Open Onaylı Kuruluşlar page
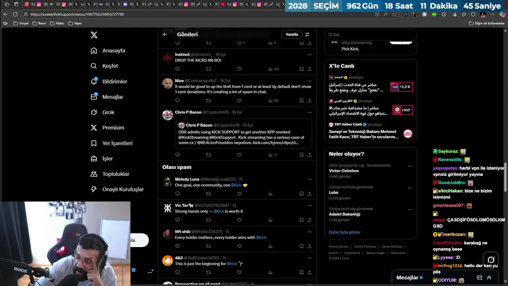 tap(117, 189)
